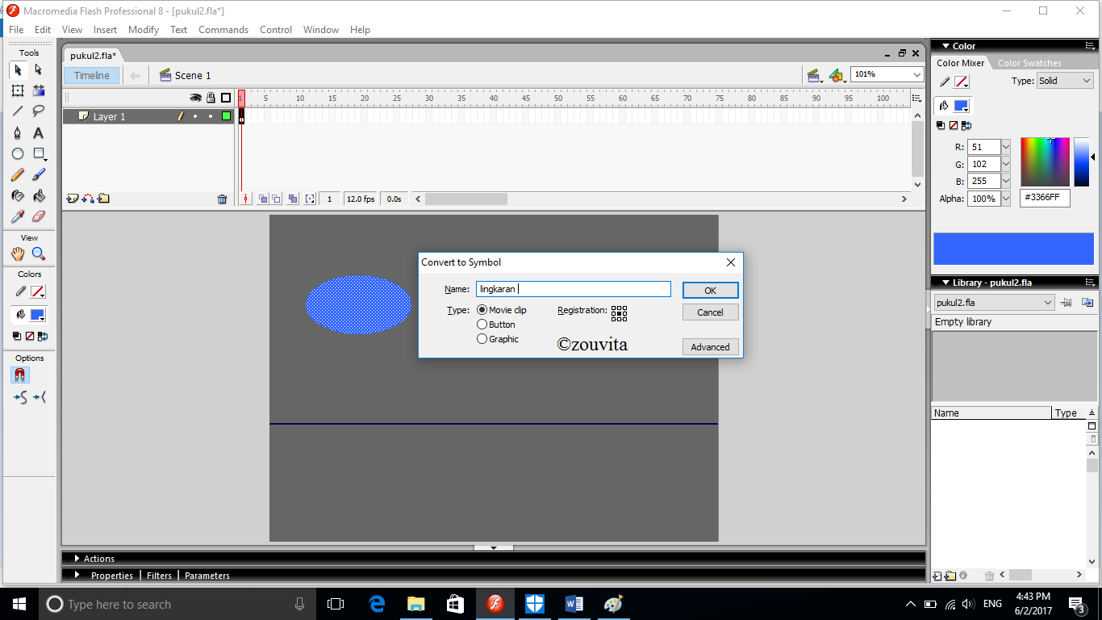Open the stage zoom 101% dropdown
The image size is (1102, 620).
click(x=917, y=74)
